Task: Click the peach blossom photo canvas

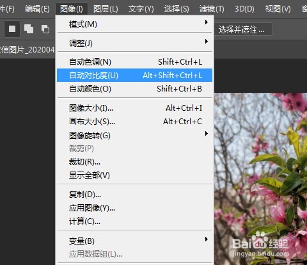Action: (260, 179)
